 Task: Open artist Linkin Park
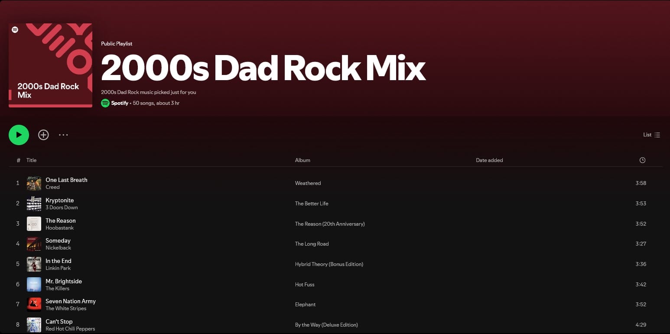click(x=58, y=268)
